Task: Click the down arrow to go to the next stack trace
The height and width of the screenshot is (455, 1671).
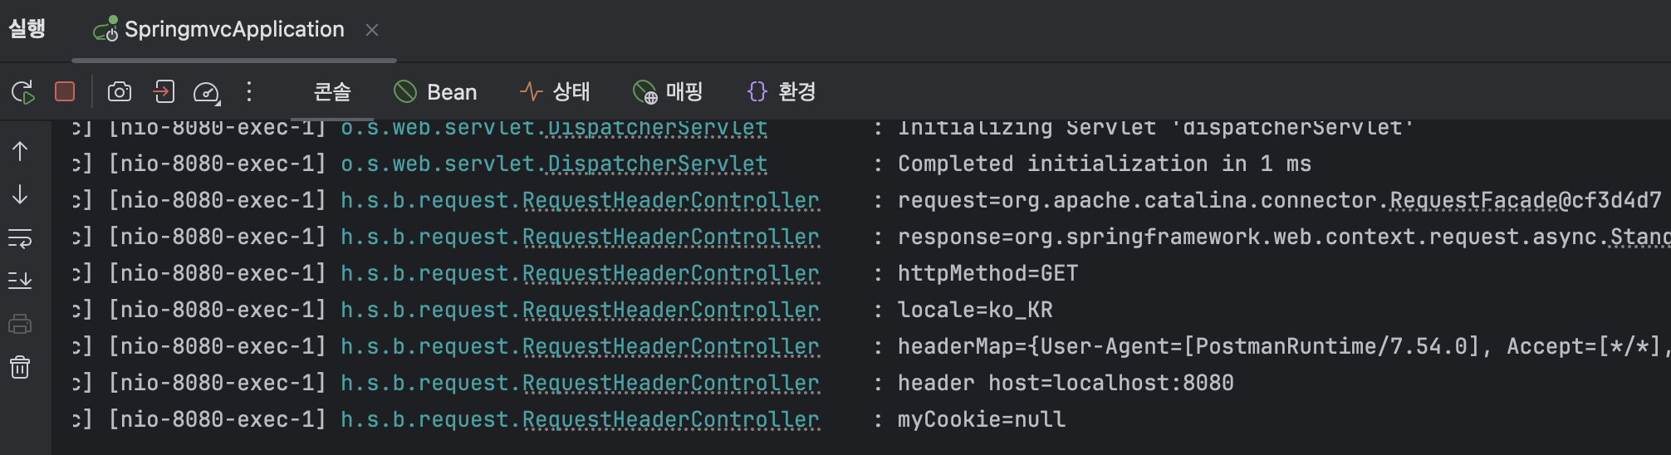Action: 20,194
